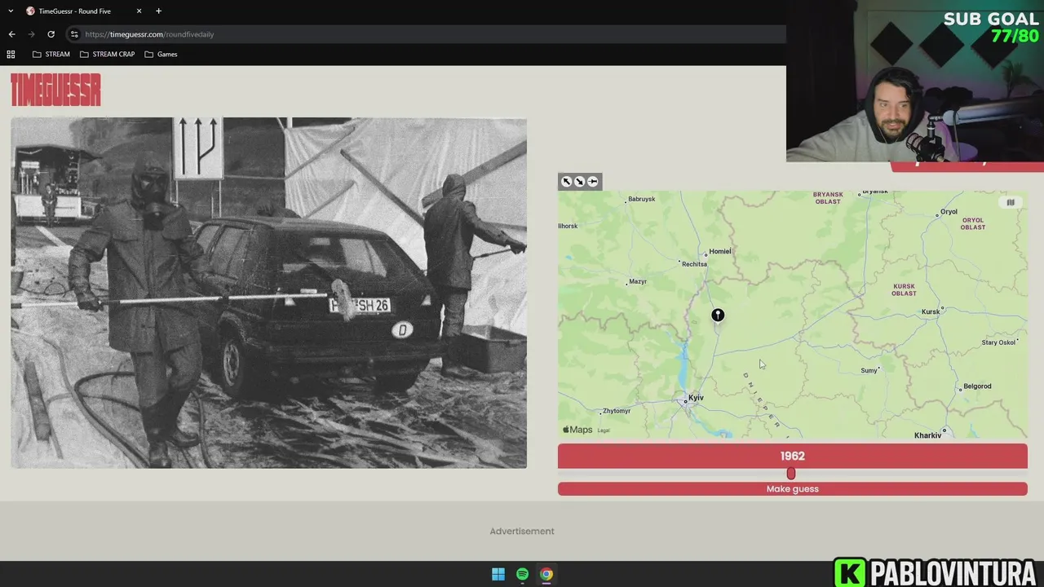
Task: Click the TimeGuessr logo
Action: (x=55, y=90)
